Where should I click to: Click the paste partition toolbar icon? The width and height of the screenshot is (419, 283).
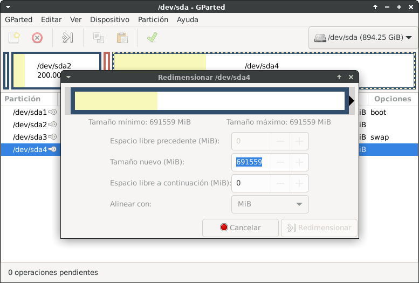pos(122,38)
